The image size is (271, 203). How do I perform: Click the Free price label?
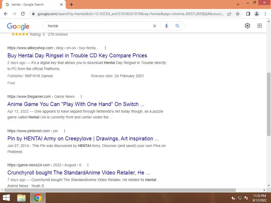[x=11, y=83]
